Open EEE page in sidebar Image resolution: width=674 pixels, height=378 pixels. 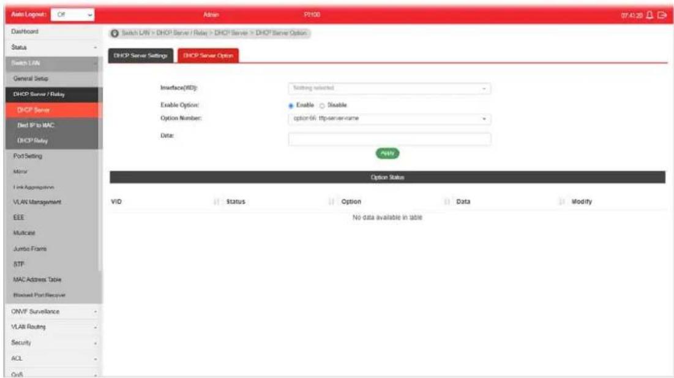coord(52,218)
